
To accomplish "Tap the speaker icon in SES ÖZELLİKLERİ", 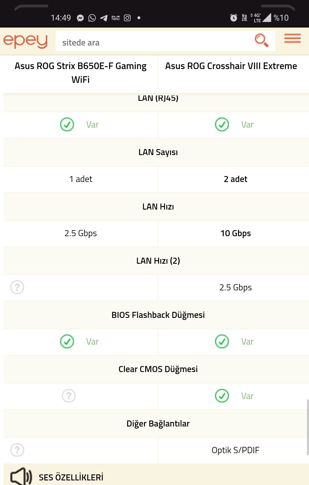I will click(x=21, y=476).
